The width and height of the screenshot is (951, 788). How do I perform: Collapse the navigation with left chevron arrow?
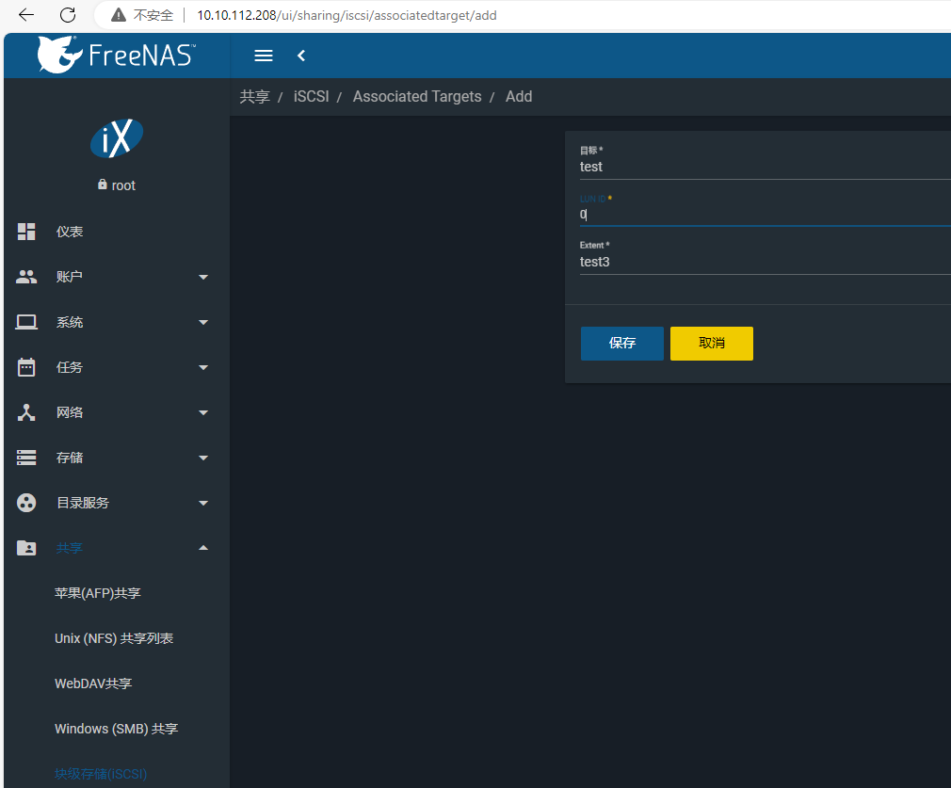pyautogui.click(x=300, y=56)
